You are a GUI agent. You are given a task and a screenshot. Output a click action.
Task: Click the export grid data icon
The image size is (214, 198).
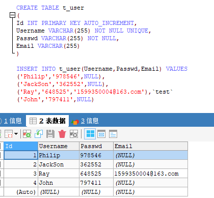pyautogui.click(x=9, y=134)
